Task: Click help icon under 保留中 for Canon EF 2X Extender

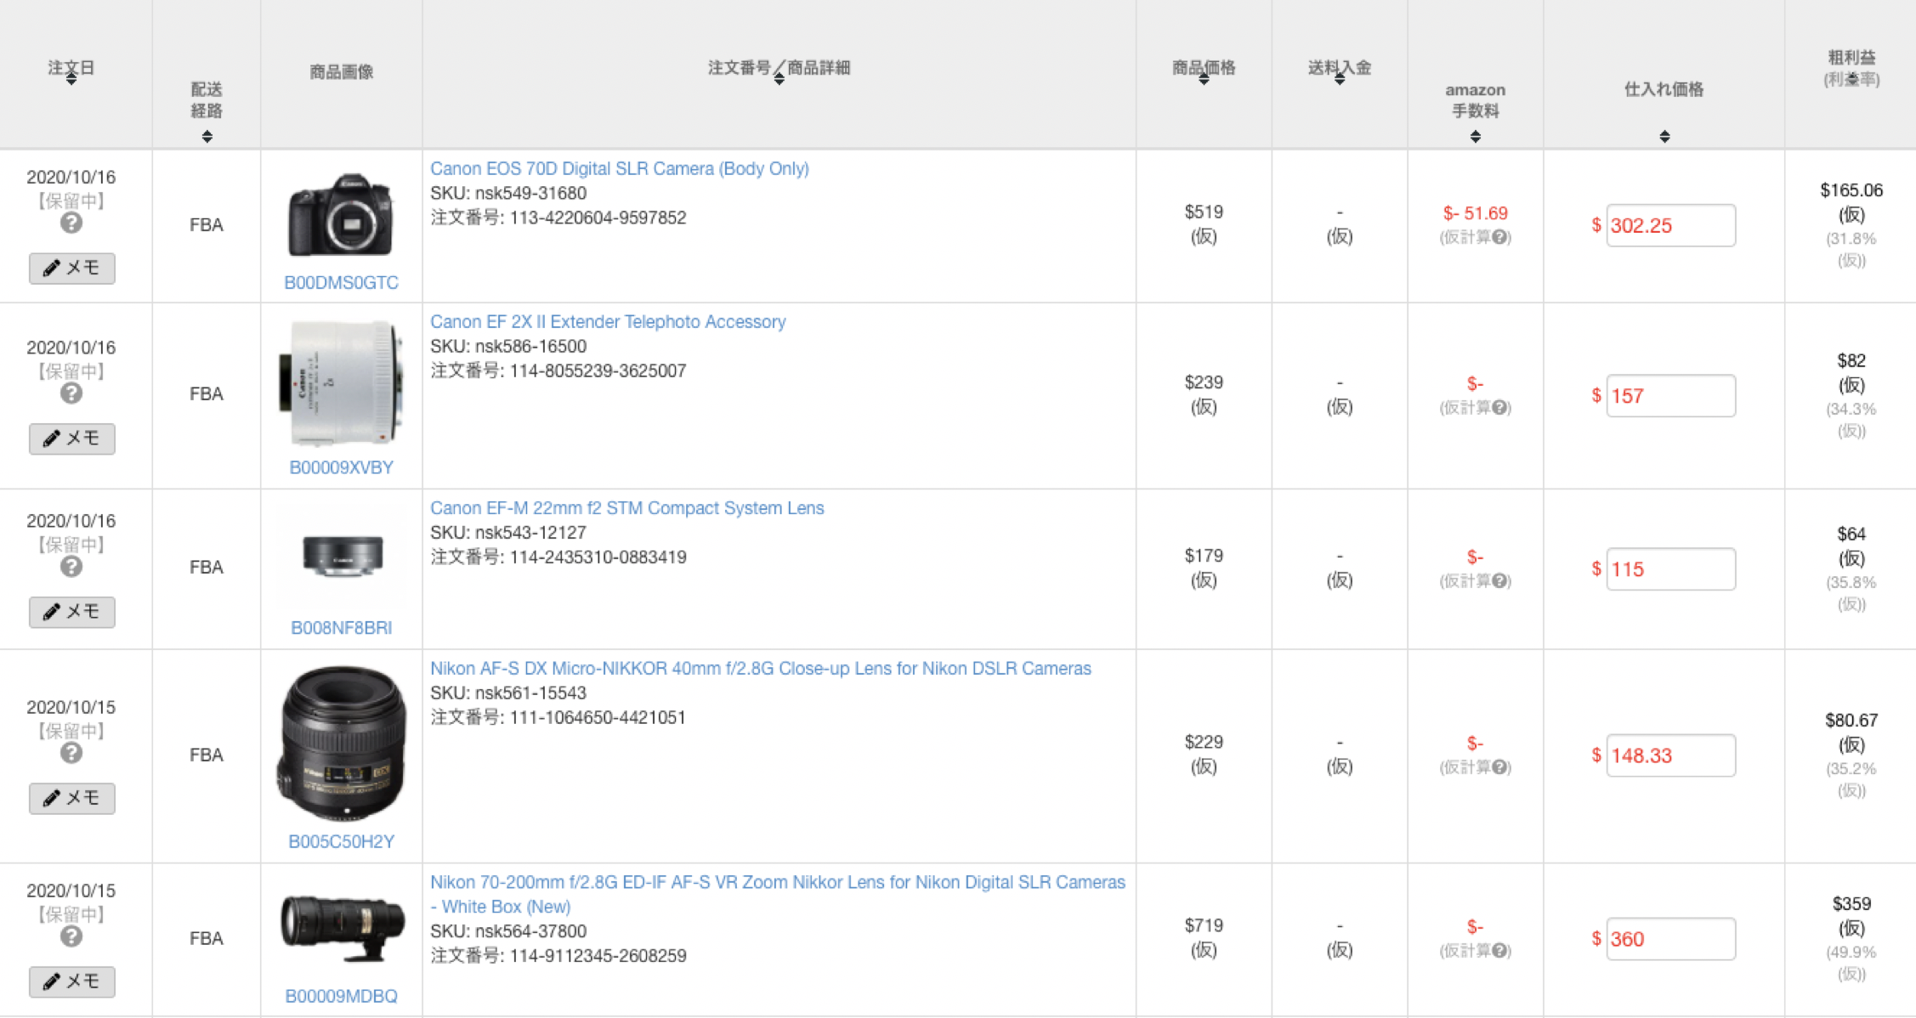Action: [x=71, y=393]
